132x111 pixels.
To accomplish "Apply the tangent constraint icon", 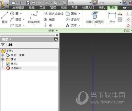I will tap(128, 25).
